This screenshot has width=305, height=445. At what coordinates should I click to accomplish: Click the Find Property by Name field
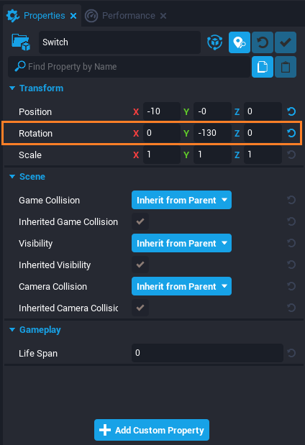(129, 67)
